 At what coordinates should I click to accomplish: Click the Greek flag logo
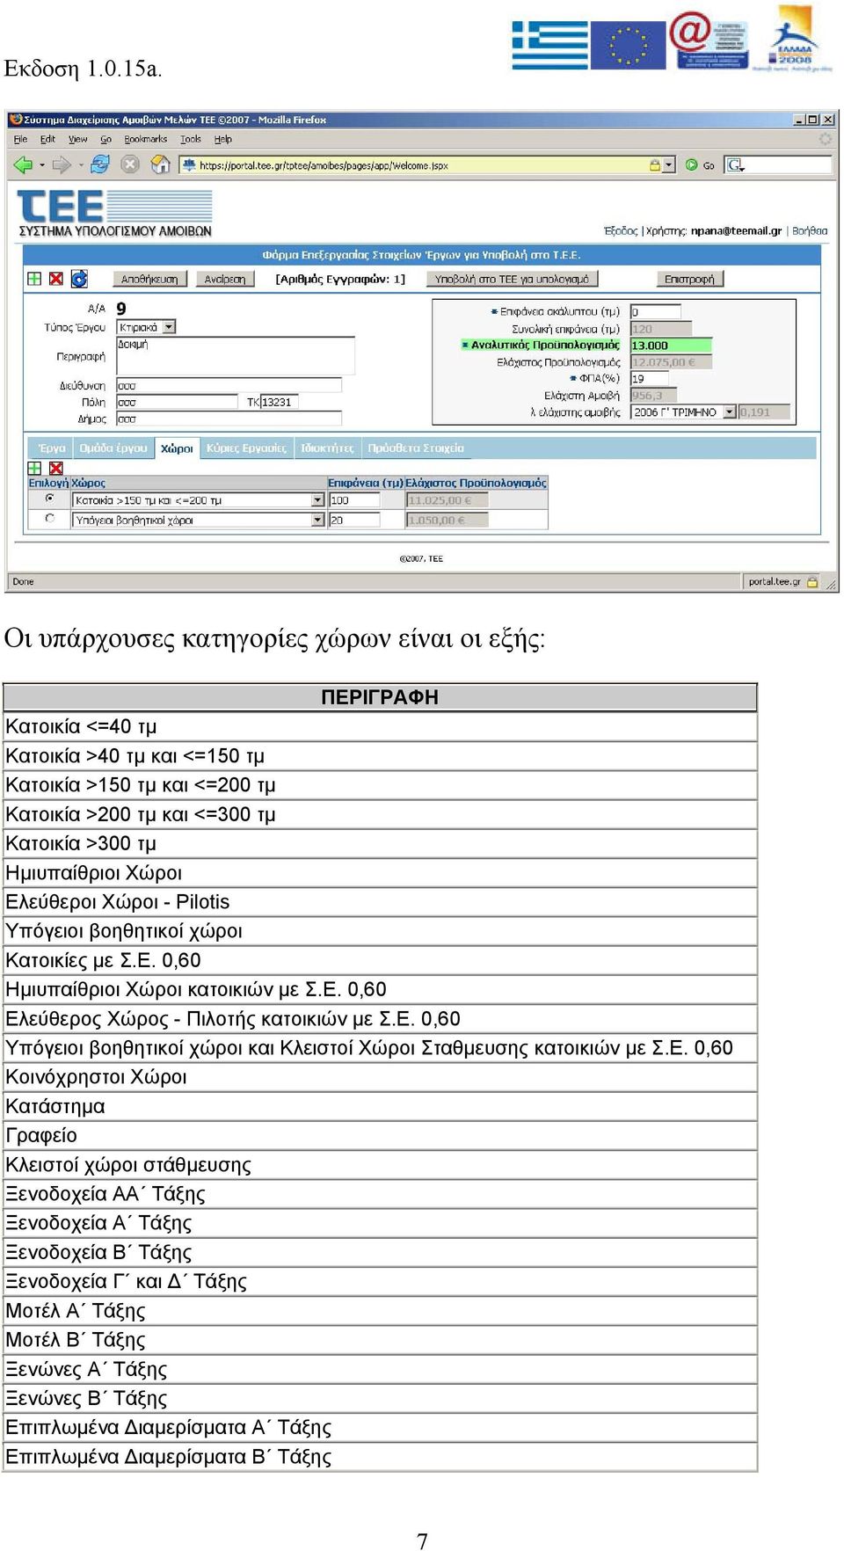(x=550, y=45)
